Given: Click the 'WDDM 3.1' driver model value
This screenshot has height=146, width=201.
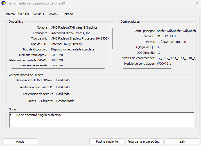Looking at the screenshot, I should click(164, 64).
